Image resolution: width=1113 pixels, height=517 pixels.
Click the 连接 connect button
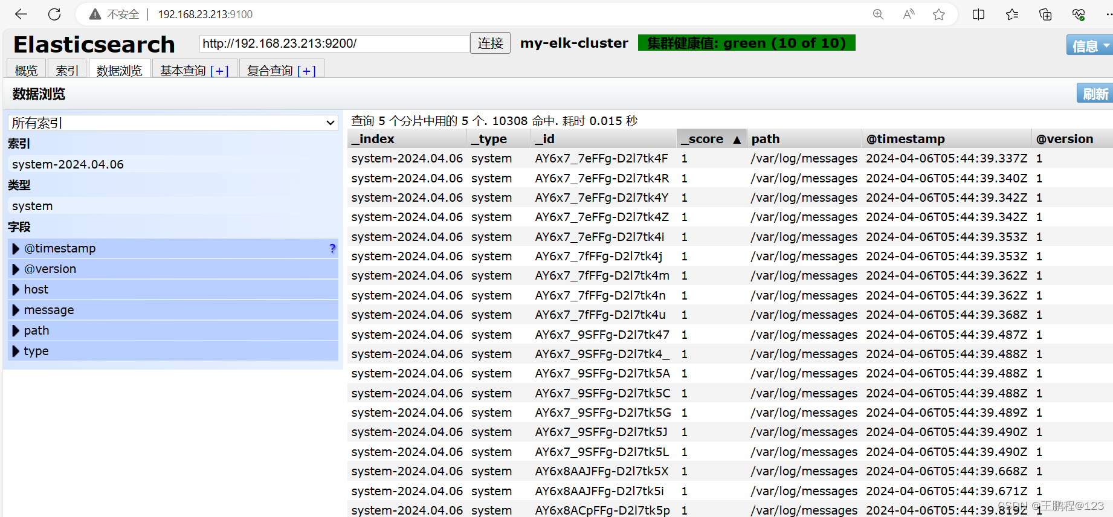point(490,43)
